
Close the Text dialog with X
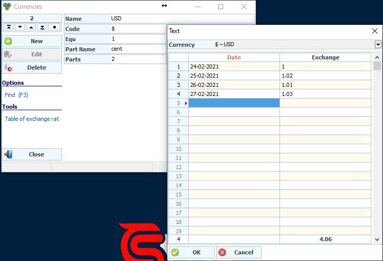pyautogui.click(x=375, y=31)
